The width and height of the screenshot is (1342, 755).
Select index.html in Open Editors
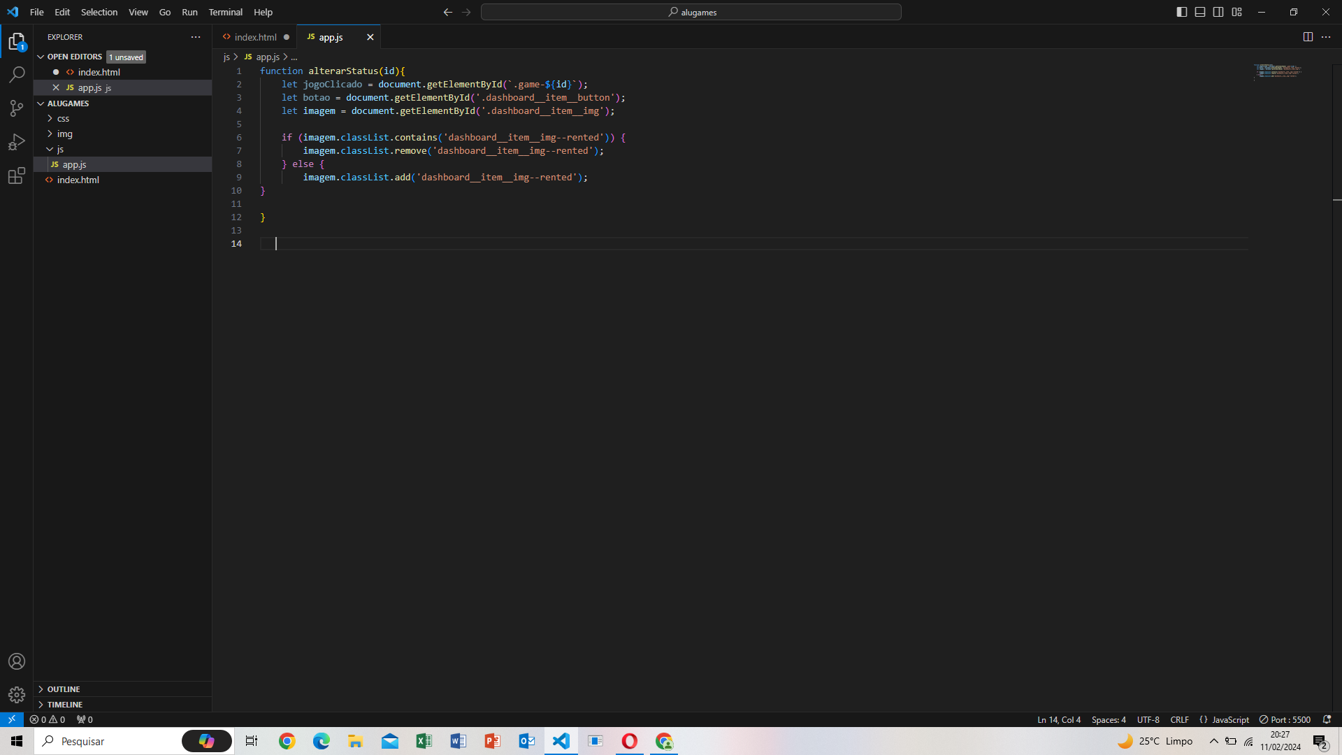122,72
